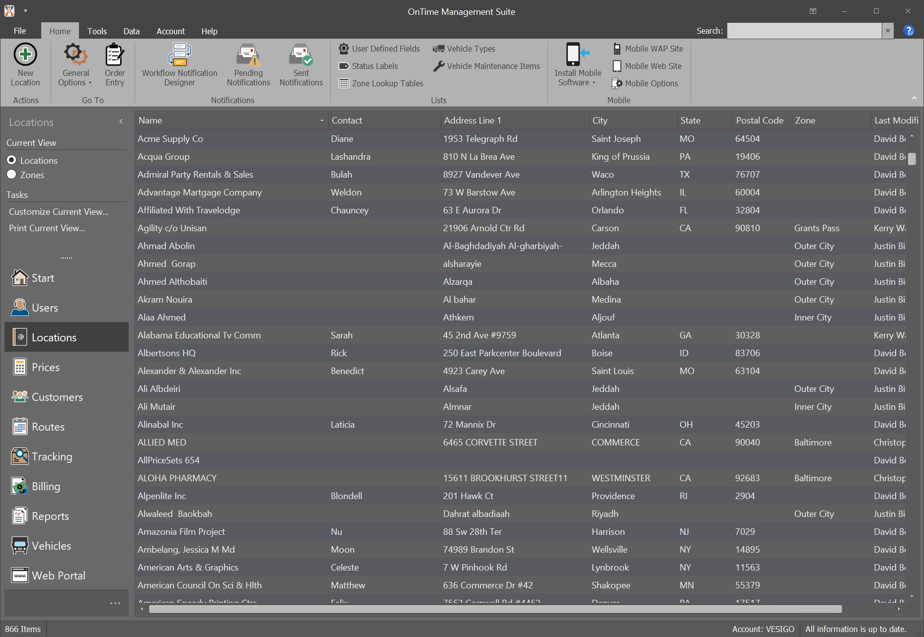The image size is (924, 637).
Task: Click the horizontal scrollbar thumb
Action: (495, 609)
